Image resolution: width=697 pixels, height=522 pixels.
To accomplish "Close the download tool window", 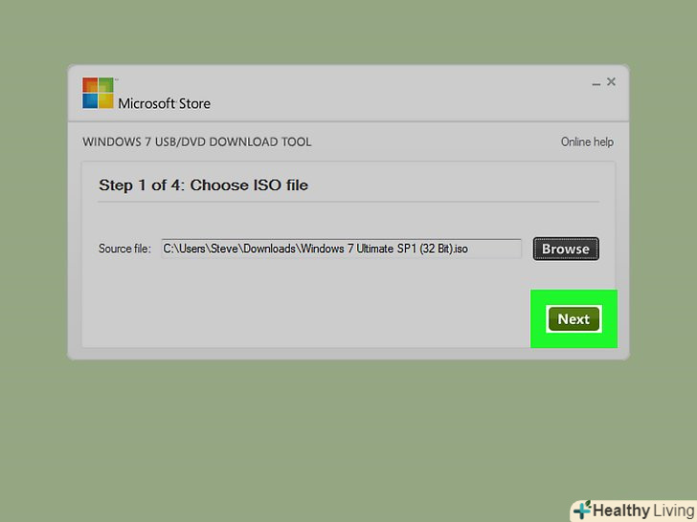I will coord(611,81).
